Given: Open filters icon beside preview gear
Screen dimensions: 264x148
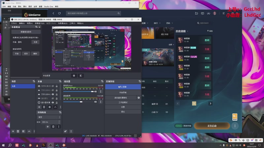Looking at the screenshot, I should tap(81, 76).
